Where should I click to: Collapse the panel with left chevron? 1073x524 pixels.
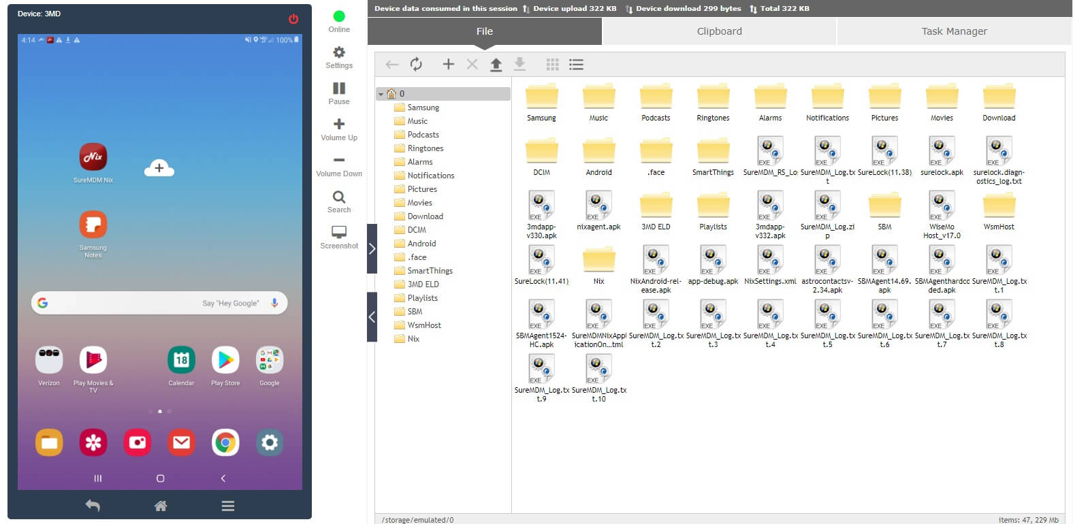(372, 316)
